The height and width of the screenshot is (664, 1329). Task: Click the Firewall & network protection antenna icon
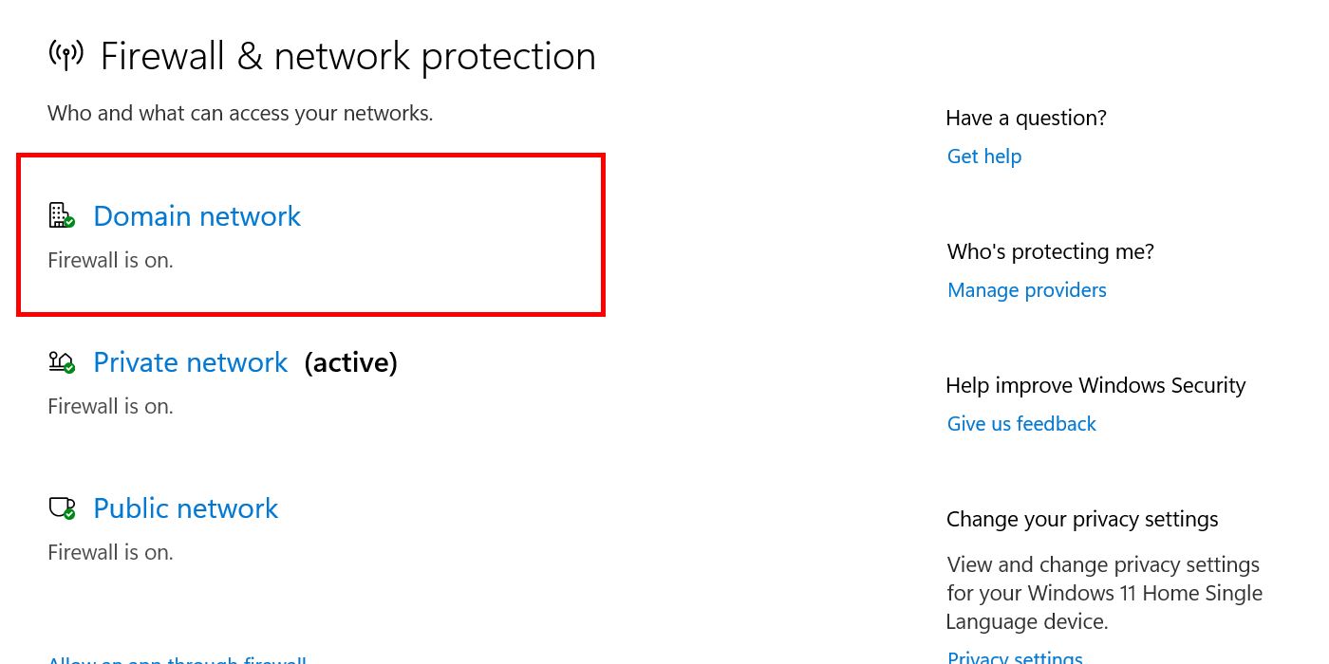click(66, 54)
